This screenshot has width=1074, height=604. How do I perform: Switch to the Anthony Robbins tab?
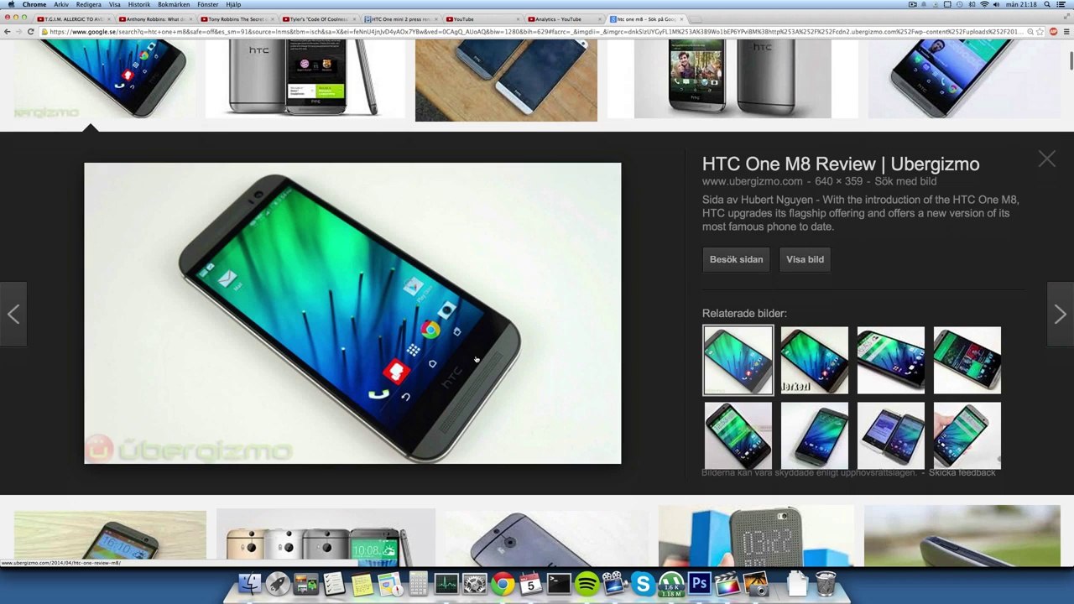point(154,18)
